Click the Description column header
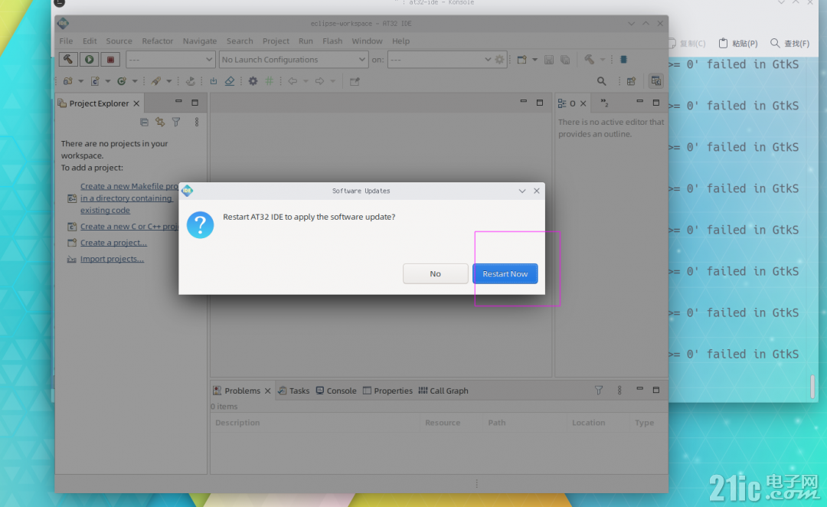Image resolution: width=827 pixels, height=507 pixels. 315,423
